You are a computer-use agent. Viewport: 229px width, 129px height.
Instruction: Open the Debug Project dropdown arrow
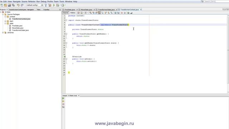[x=60, y=5]
